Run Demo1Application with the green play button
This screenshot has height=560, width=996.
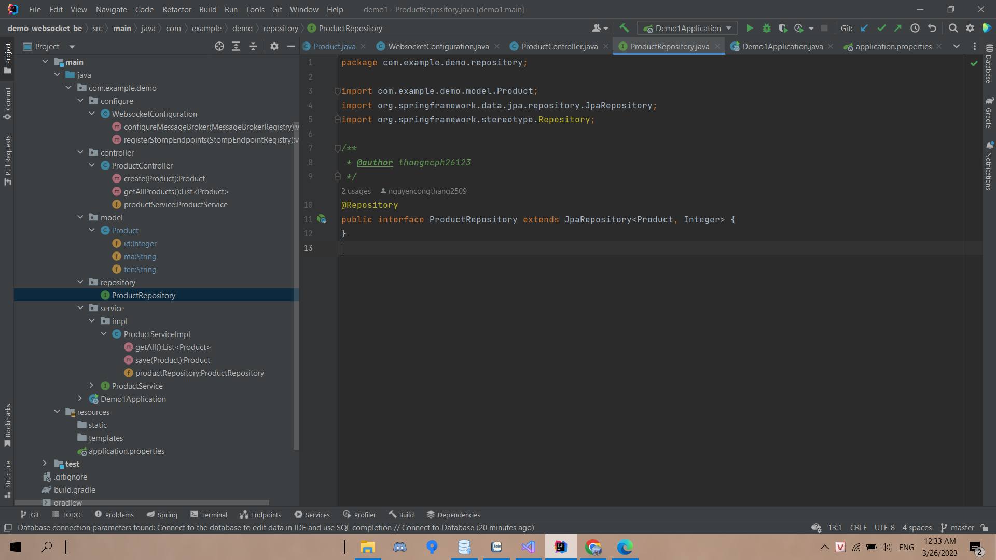coord(750,29)
